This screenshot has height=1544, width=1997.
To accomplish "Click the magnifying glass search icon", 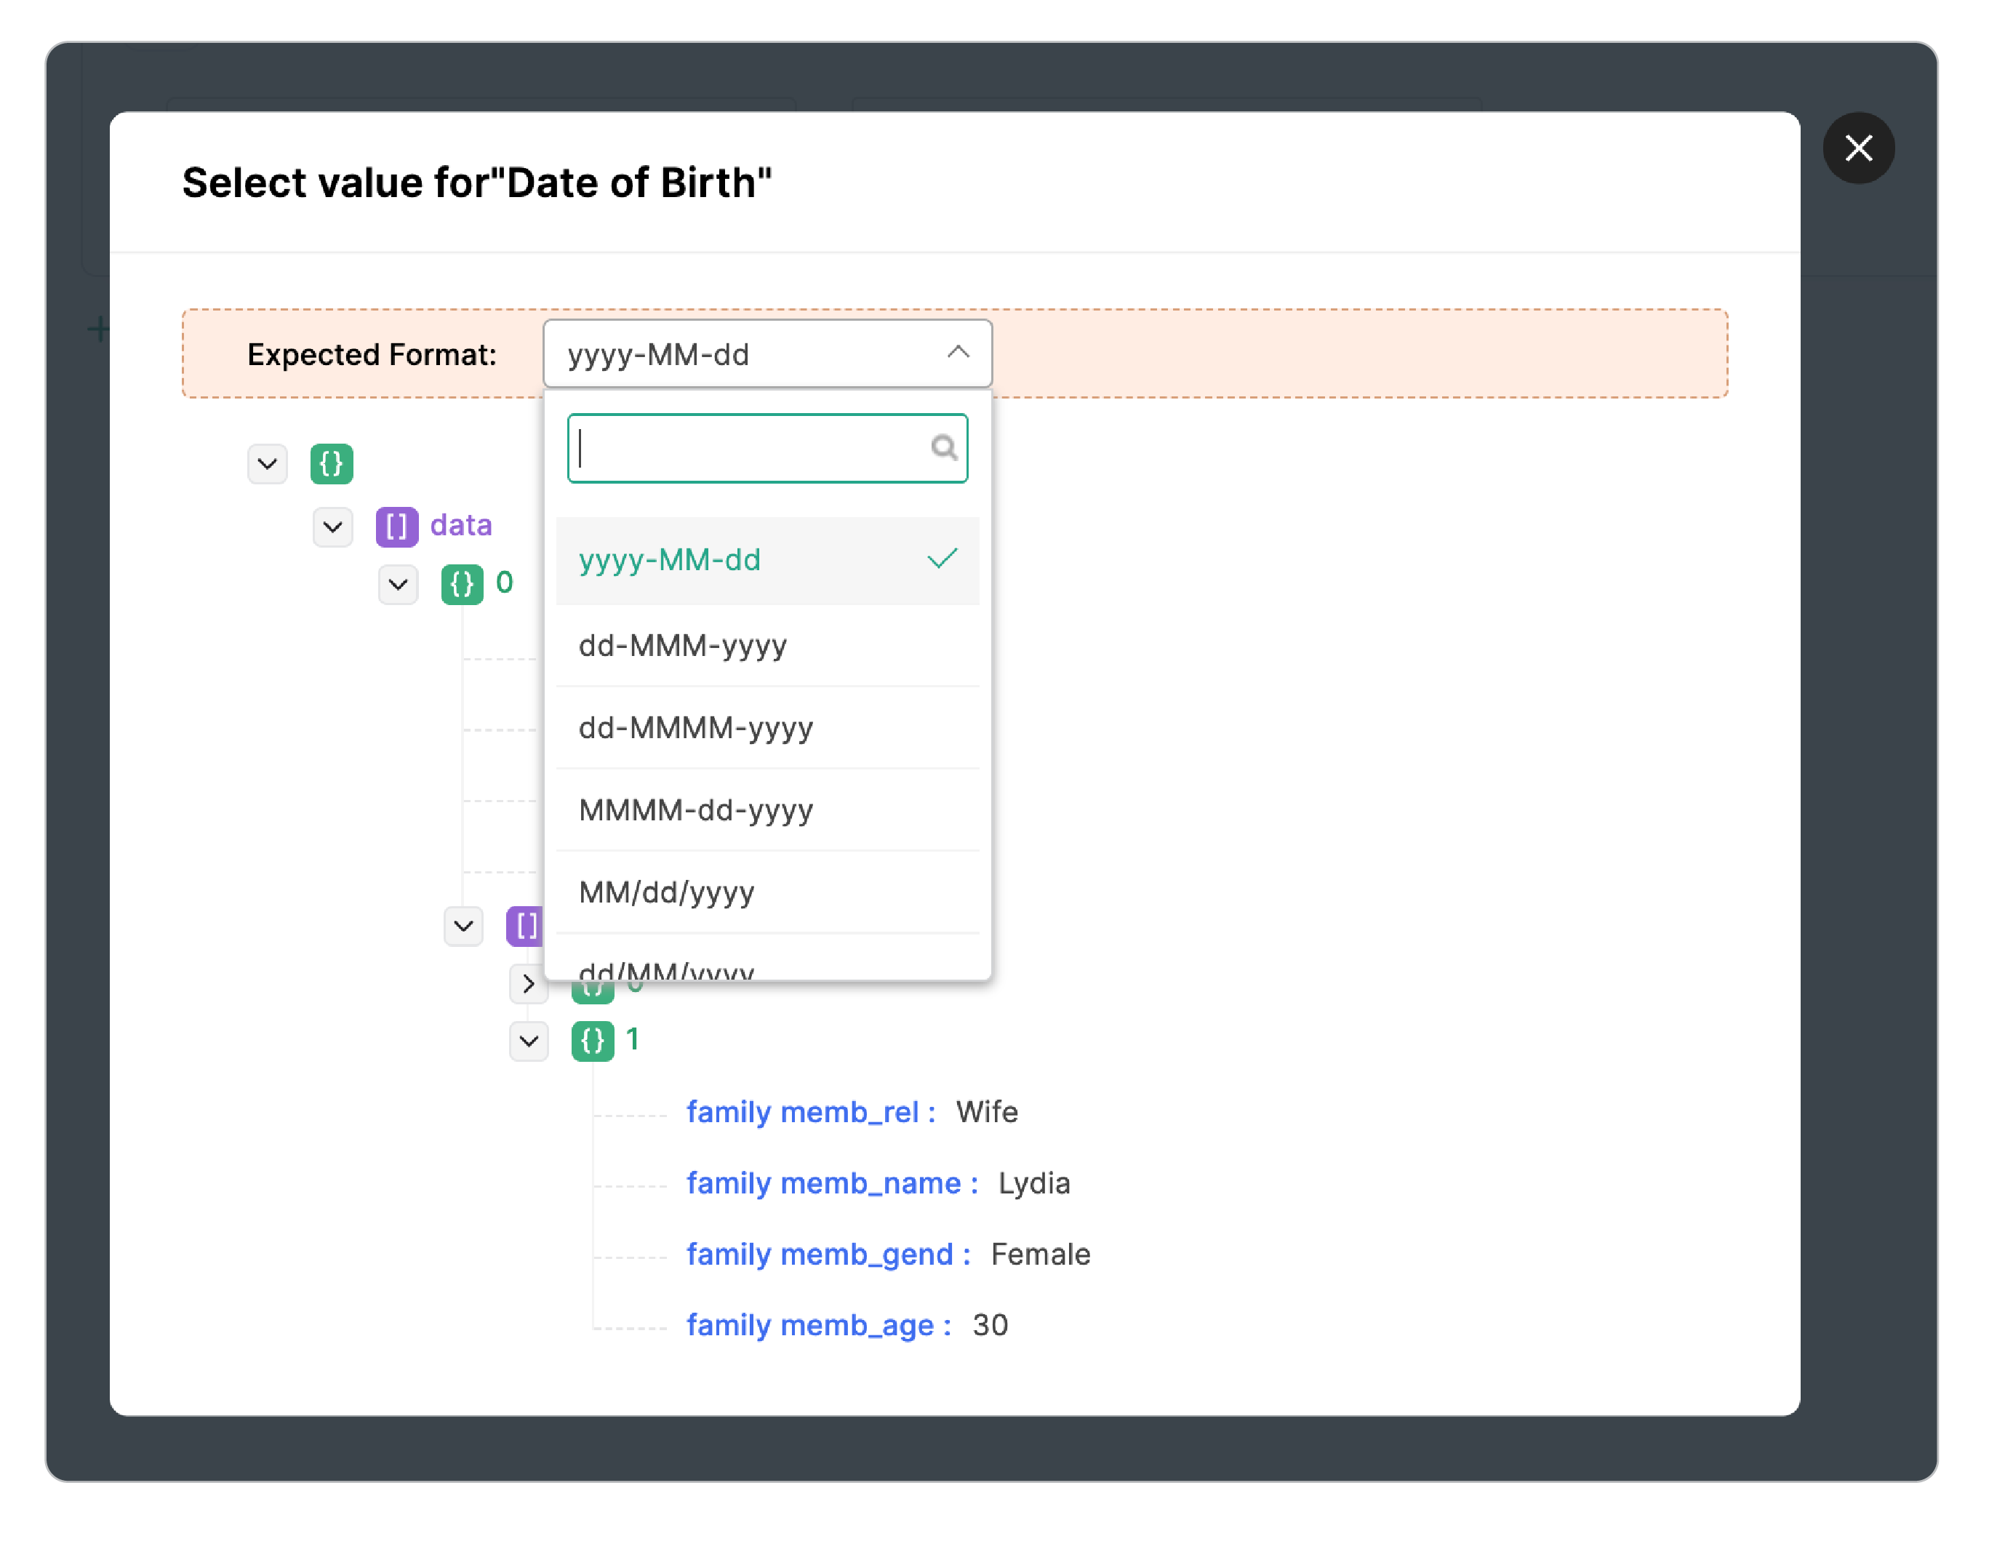I will pyautogui.click(x=943, y=448).
